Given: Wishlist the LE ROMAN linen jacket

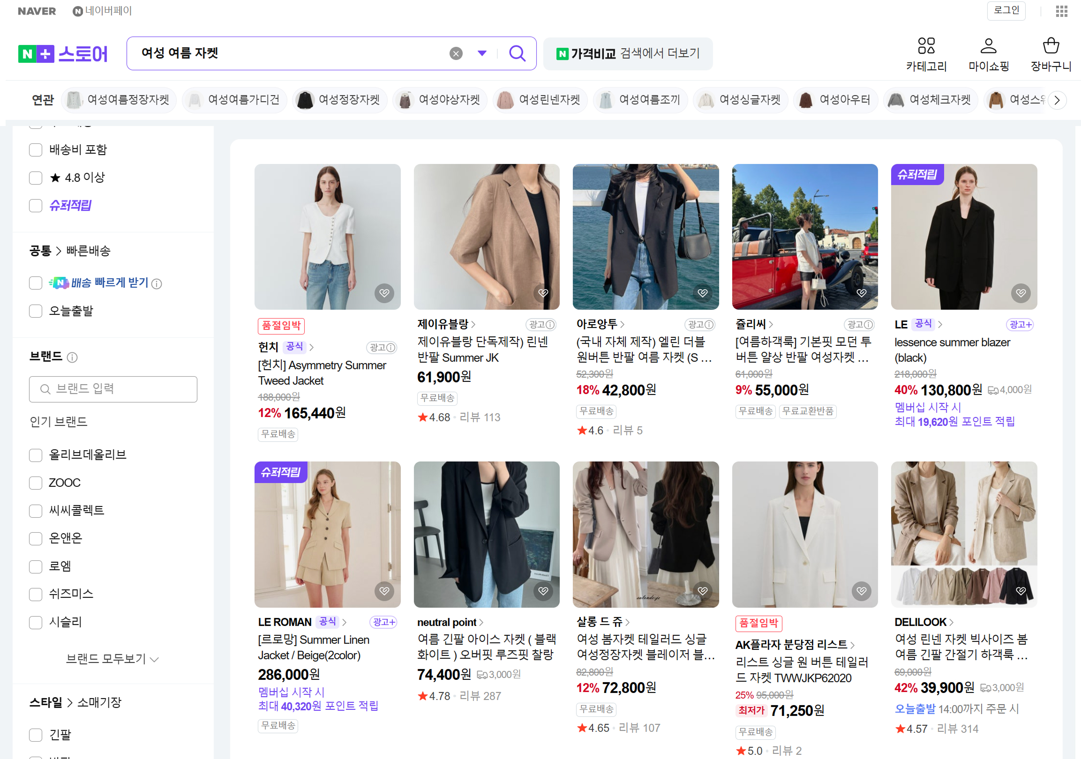Looking at the screenshot, I should (384, 590).
